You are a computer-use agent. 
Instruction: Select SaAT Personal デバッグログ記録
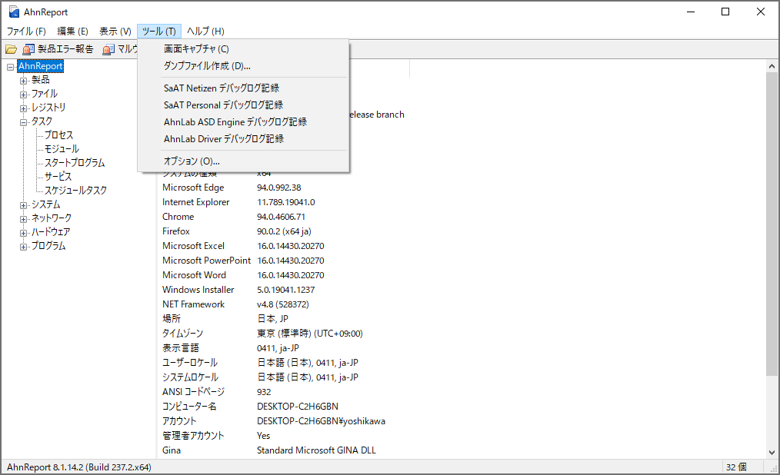[x=243, y=105]
